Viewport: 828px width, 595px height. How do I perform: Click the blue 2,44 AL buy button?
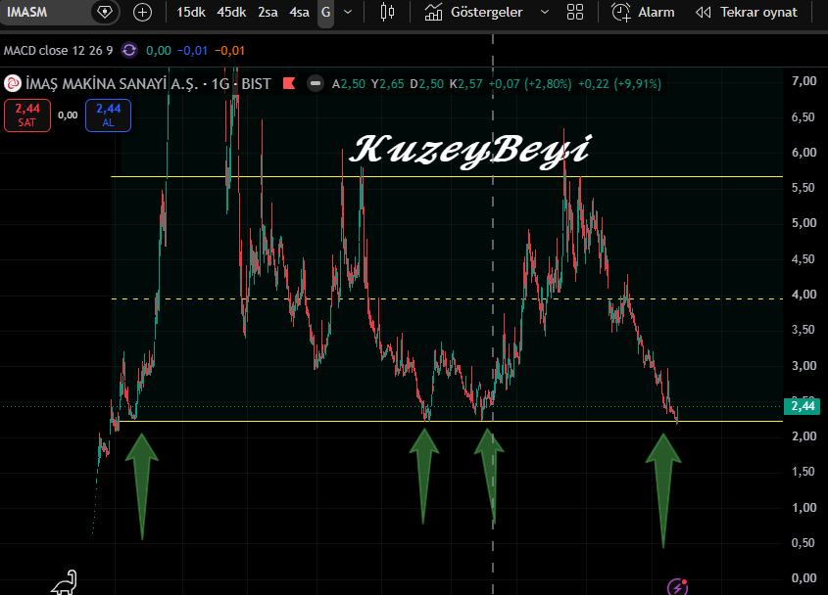click(x=108, y=115)
